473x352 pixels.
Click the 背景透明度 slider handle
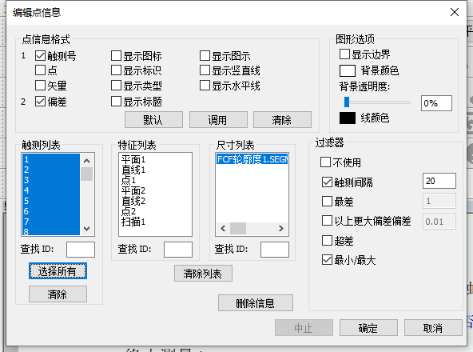click(347, 102)
